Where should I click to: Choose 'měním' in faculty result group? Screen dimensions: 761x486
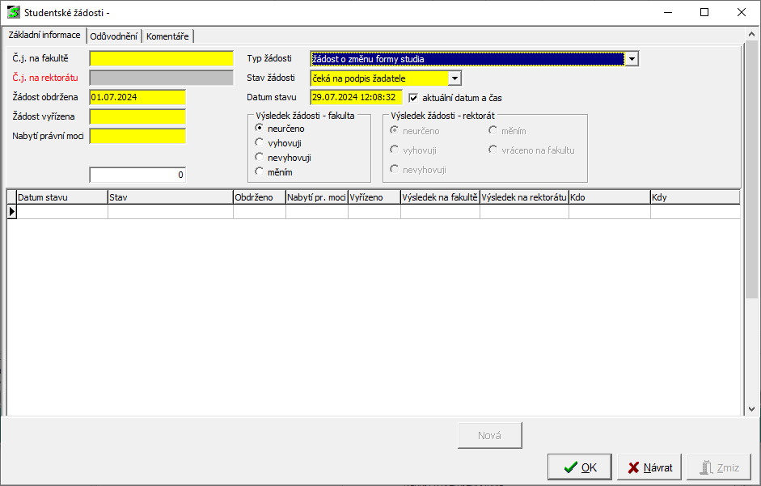pyautogui.click(x=260, y=172)
